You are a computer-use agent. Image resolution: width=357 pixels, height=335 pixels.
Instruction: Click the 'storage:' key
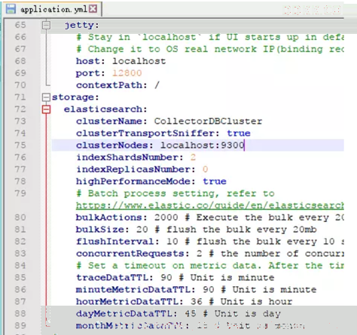(75, 97)
